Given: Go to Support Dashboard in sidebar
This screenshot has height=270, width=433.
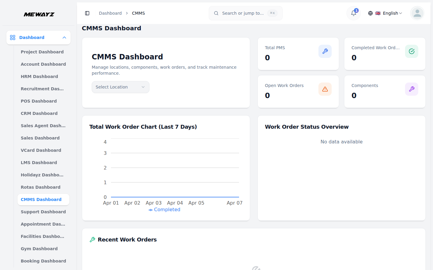Looking at the screenshot, I should [43, 212].
